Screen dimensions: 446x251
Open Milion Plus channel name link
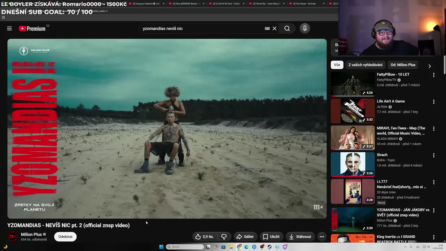[31, 234]
